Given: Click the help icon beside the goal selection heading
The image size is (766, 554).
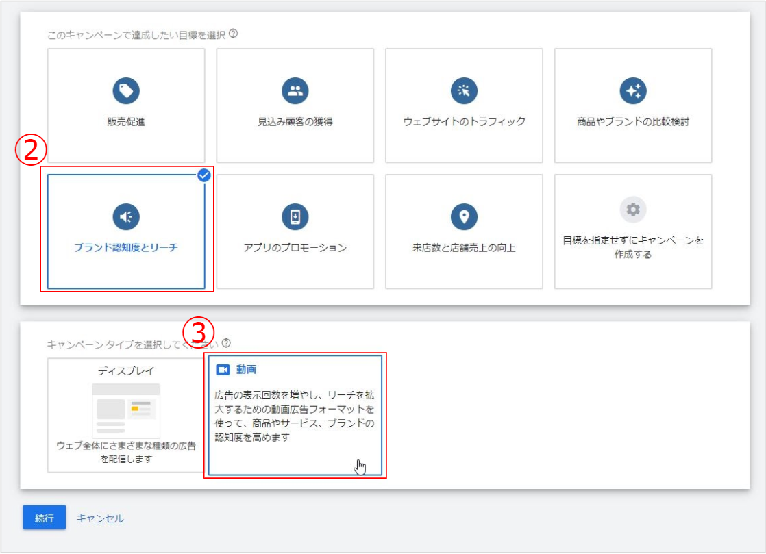Looking at the screenshot, I should point(234,34).
